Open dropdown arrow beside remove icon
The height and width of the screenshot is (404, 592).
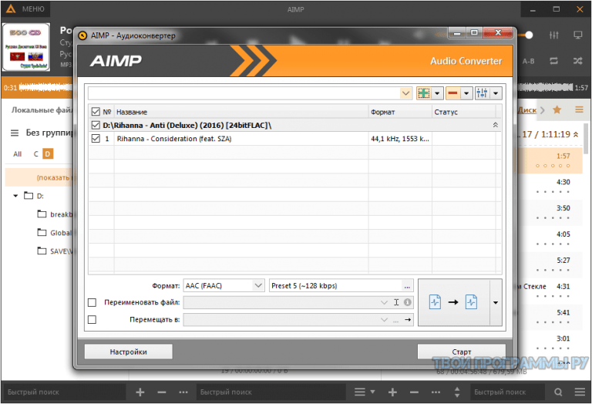coord(466,93)
